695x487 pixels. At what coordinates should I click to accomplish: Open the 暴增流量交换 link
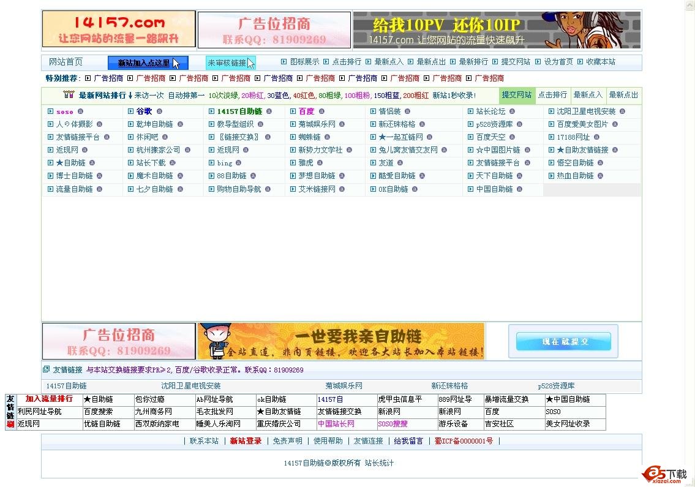click(x=506, y=399)
